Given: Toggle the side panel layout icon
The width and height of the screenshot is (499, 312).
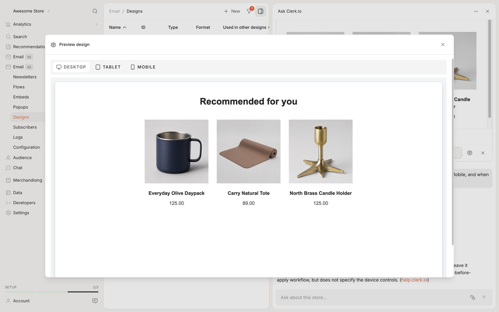Looking at the screenshot, I should pyautogui.click(x=261, y=11).
